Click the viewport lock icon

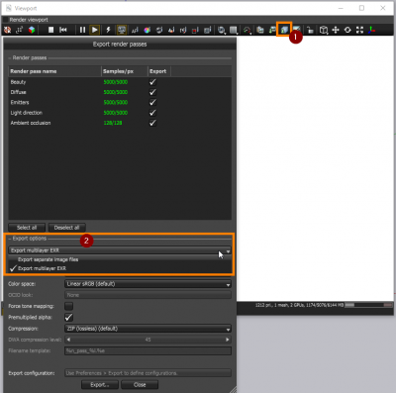[310, 30]
